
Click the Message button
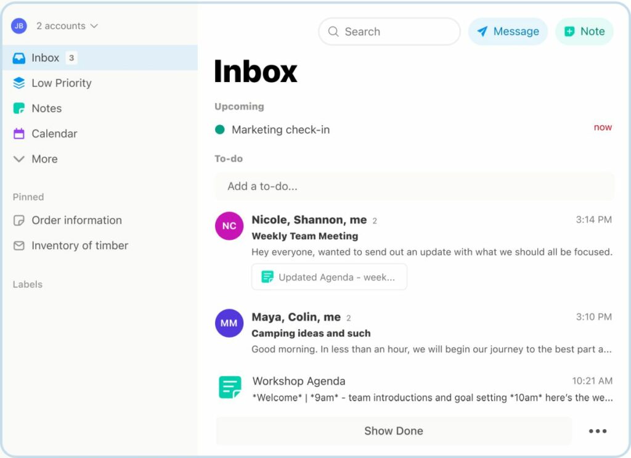508,31
